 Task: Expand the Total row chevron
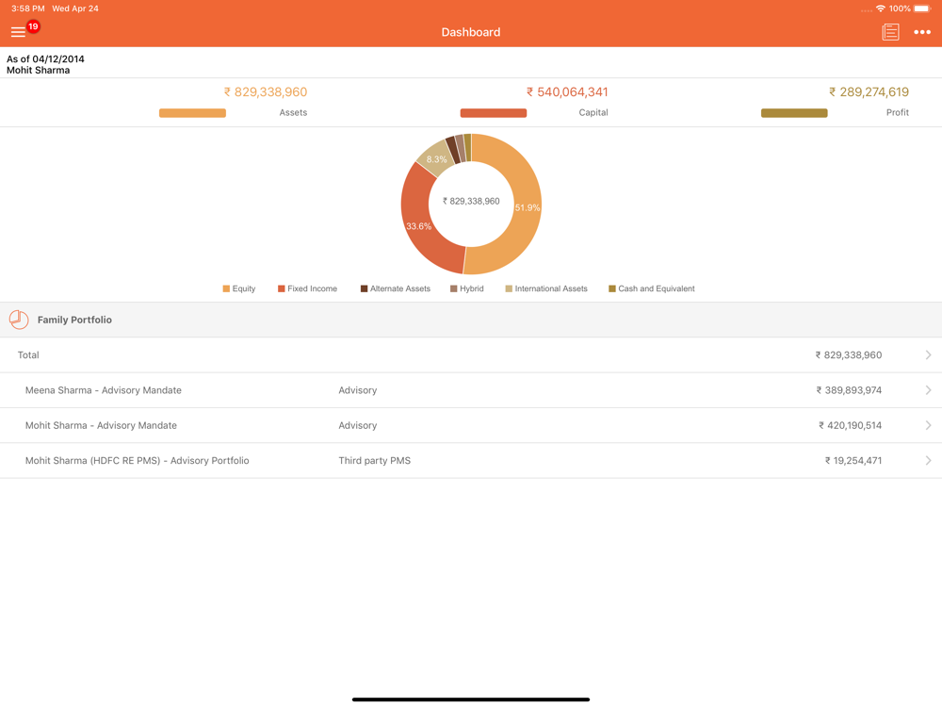click(928, 355)
